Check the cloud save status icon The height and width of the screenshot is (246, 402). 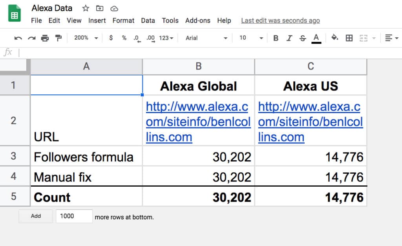point(114,9)
